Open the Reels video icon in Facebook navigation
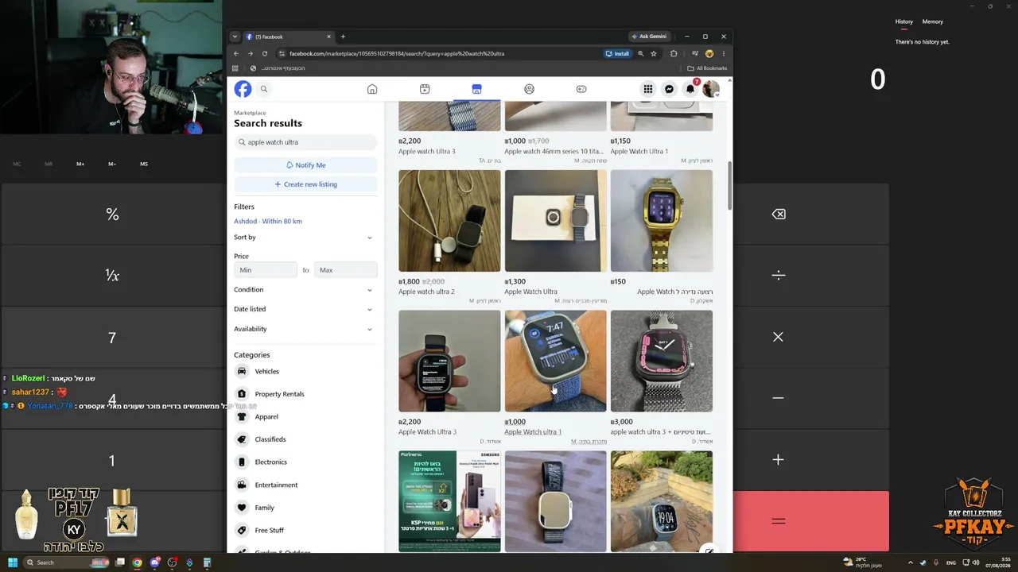 click(425, 89)
